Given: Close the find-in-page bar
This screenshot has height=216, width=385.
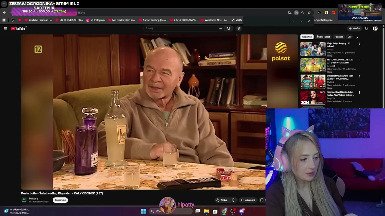Looking at the screenshot, I should (309, 21).
